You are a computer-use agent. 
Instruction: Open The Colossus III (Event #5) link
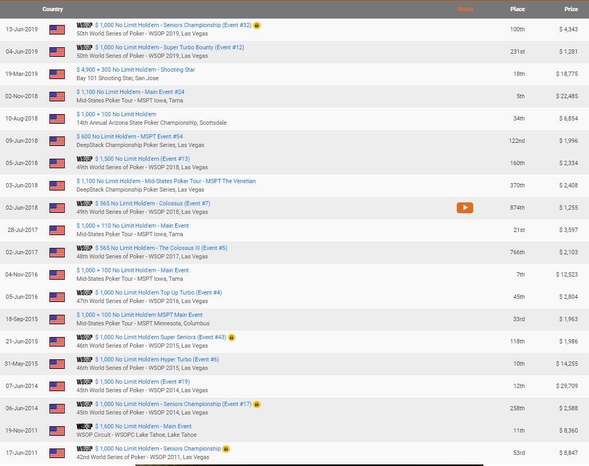[x=161, y=248]
